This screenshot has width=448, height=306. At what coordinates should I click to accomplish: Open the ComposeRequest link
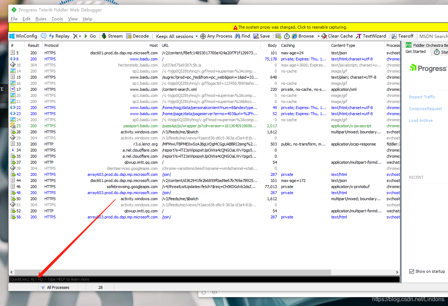tap(425, 109)
